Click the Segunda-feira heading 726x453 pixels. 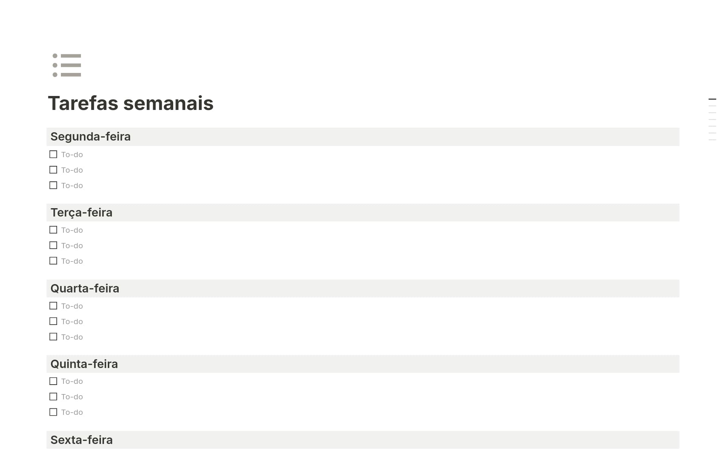pos(90,137)
